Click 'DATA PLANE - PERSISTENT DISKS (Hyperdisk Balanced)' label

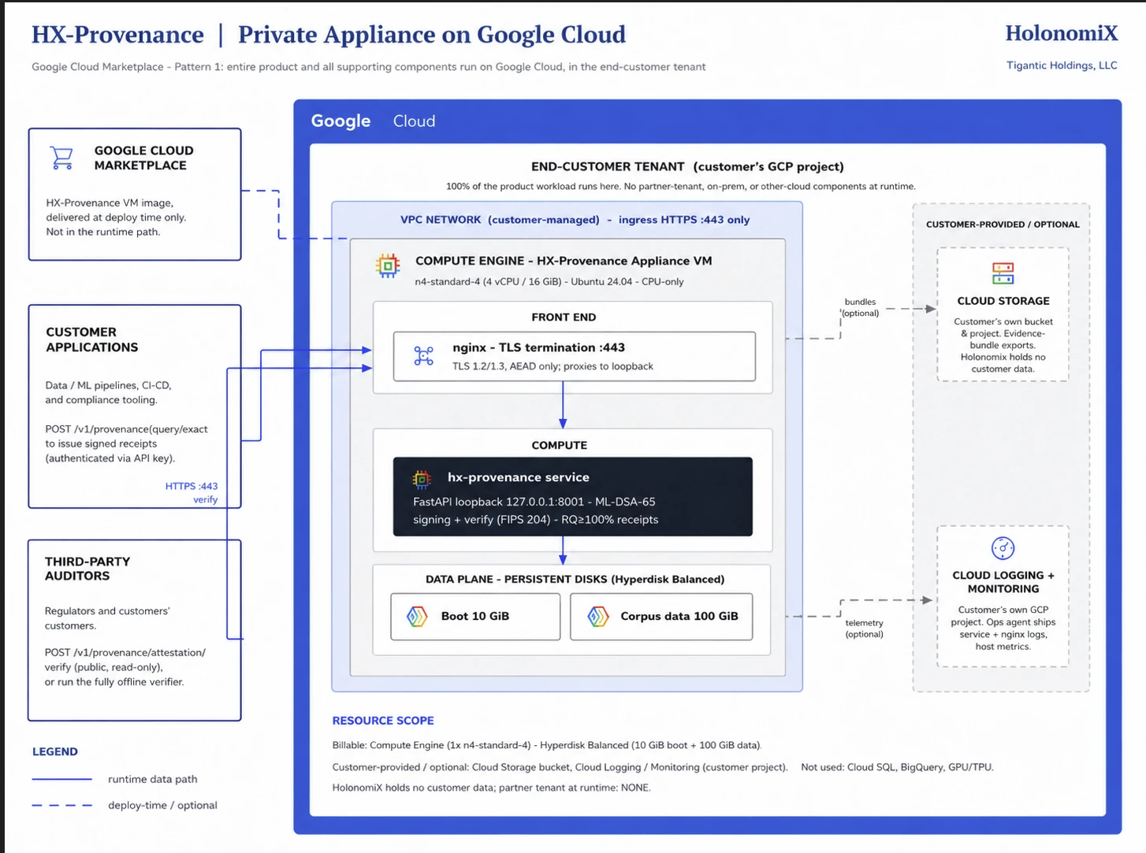point(575,579)
